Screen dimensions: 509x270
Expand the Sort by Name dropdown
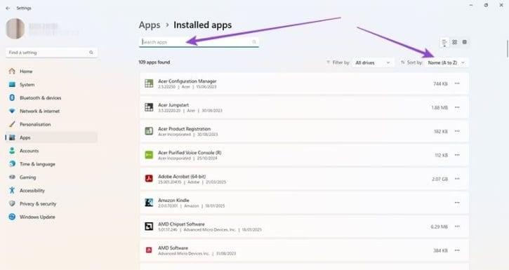(x=447, y=62)
